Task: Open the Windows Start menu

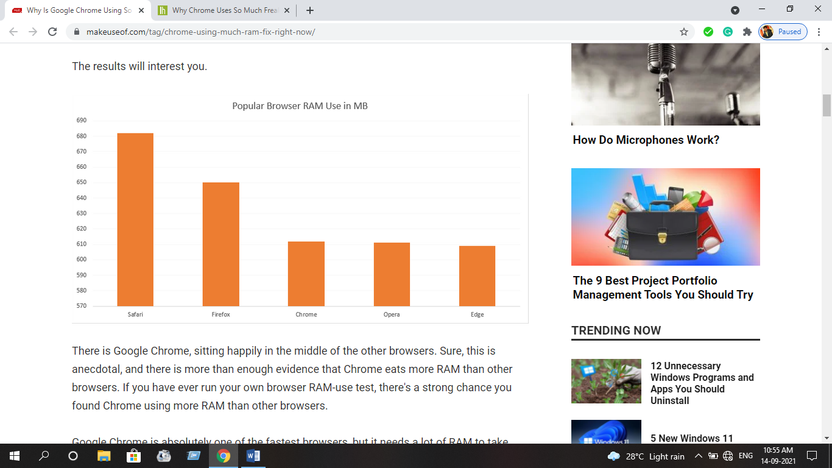Action: point(14,456)
